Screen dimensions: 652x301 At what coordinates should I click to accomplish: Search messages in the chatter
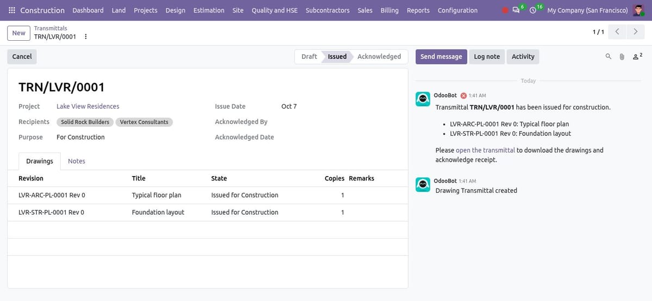click(609, 57)
